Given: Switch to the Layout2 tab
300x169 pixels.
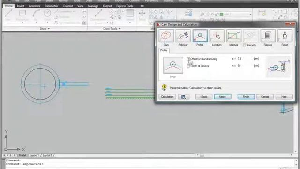Looking at the screenshot, I should 47,155.
